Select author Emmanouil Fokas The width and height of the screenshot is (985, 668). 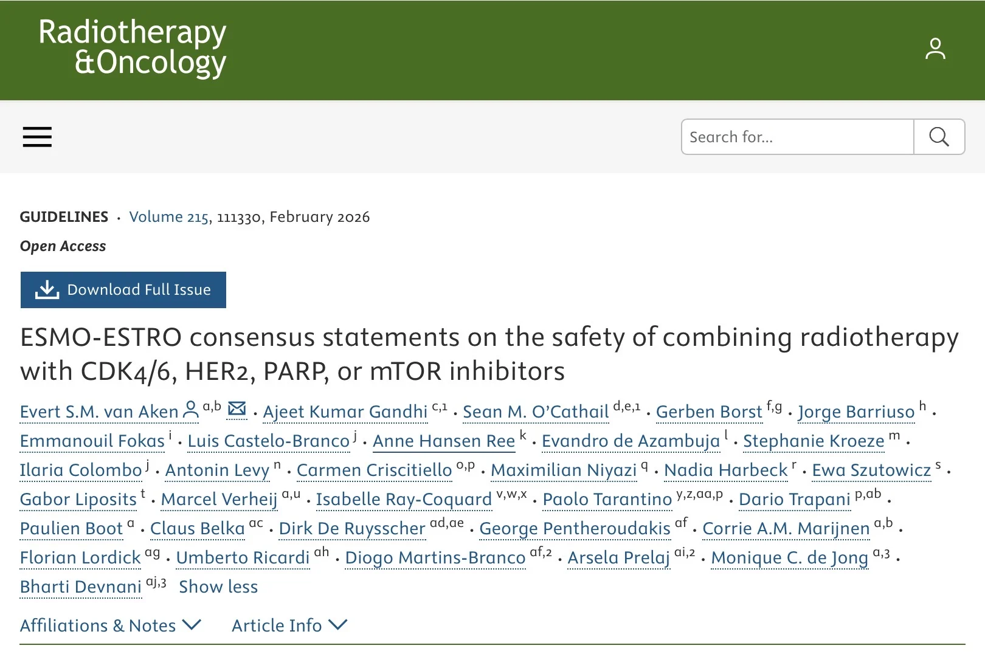92,441
